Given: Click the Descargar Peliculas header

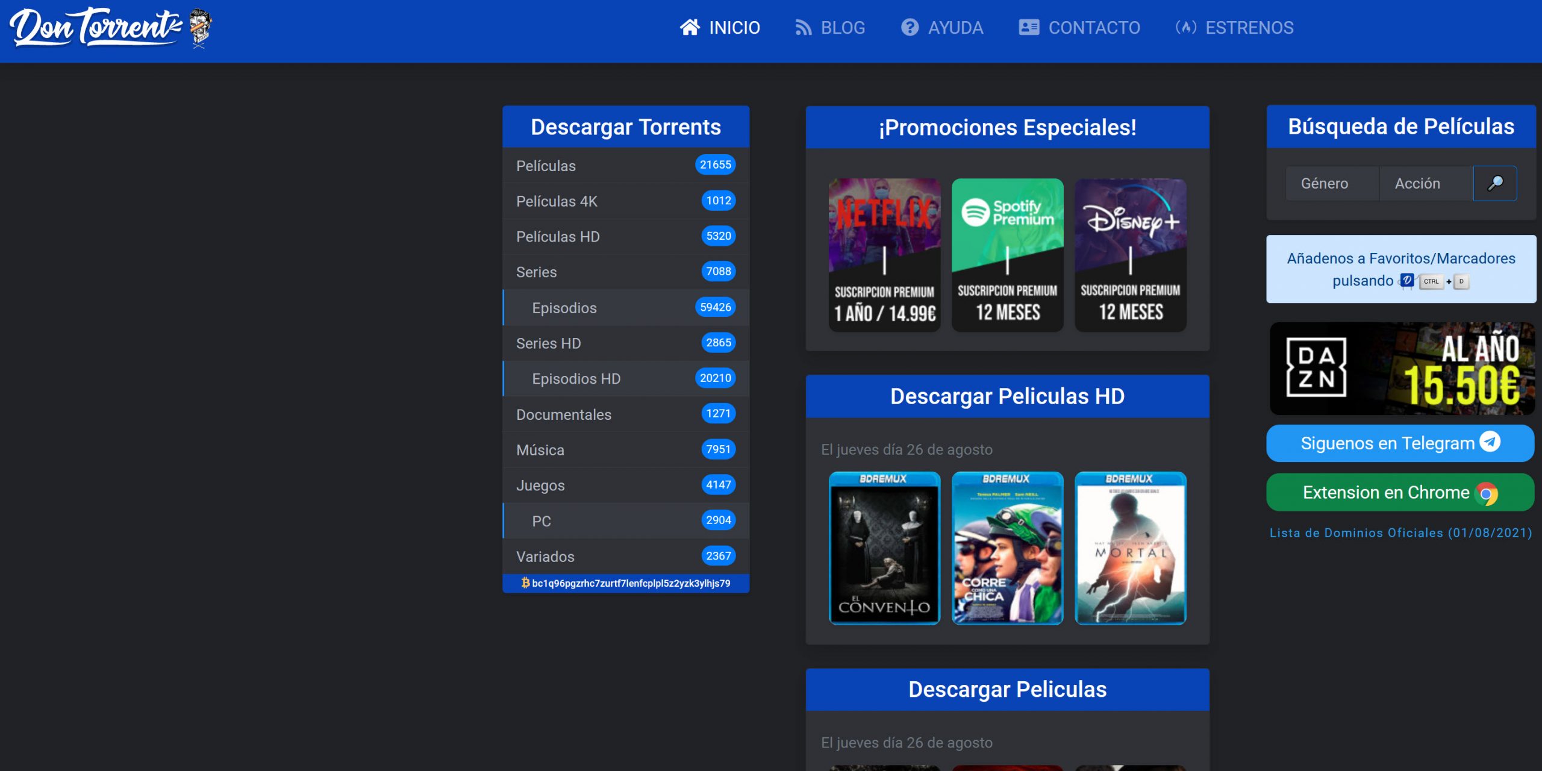Looking at the screenshot, I should coord(1007,689).
